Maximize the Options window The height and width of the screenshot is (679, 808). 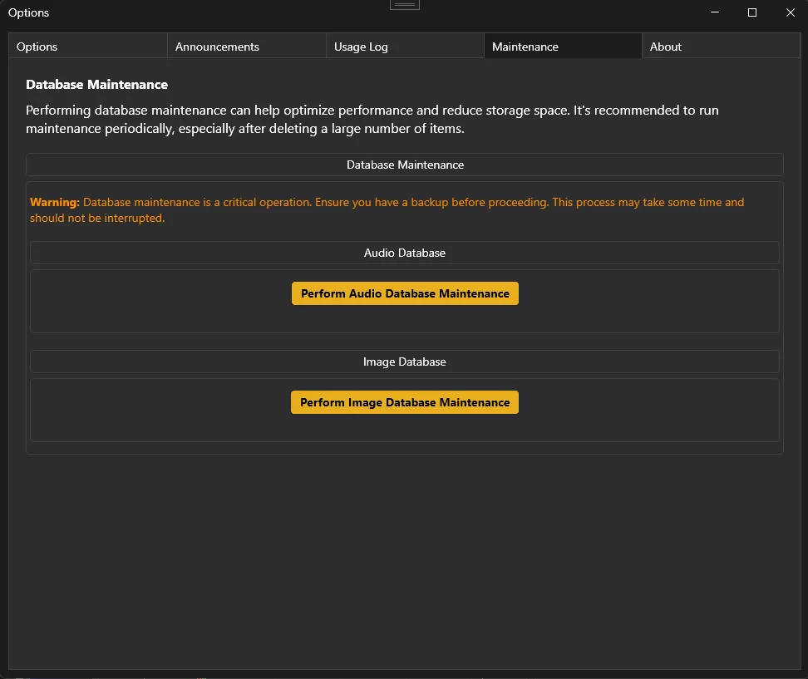[752, 12]
